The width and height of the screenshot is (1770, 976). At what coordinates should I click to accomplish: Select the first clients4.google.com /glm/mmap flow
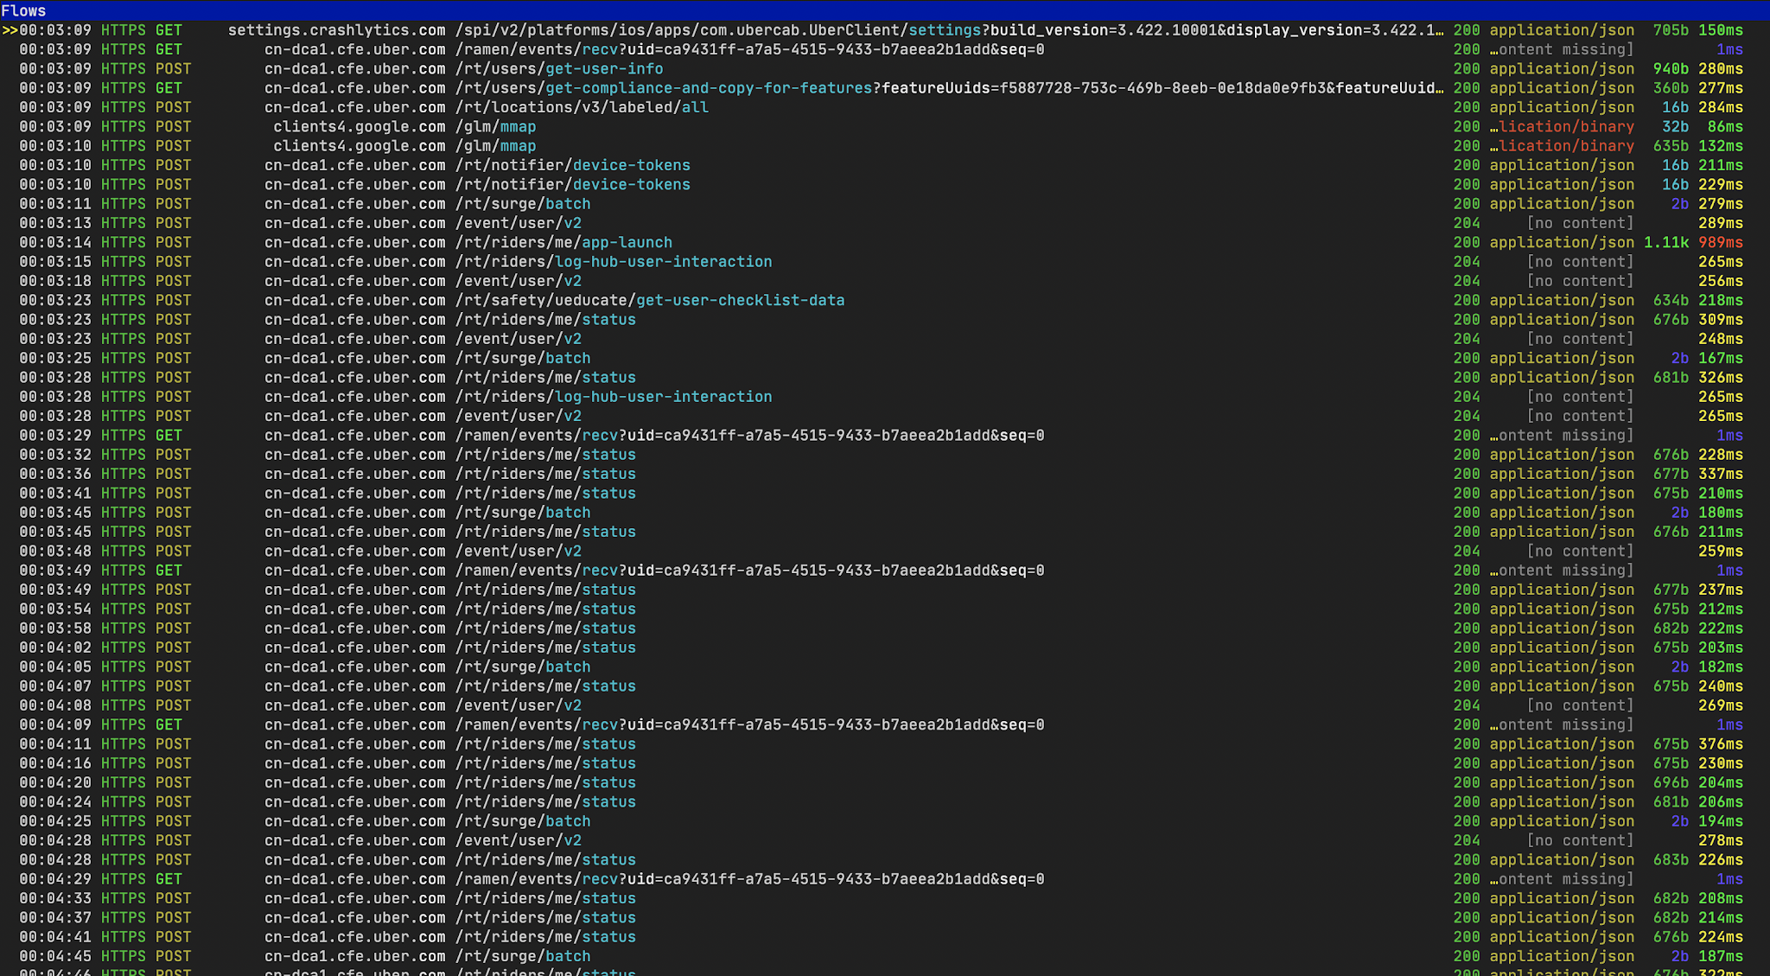coord(495,127)
